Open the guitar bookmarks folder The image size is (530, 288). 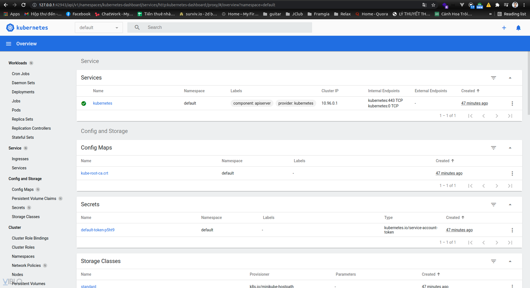[x=272, y=14]
